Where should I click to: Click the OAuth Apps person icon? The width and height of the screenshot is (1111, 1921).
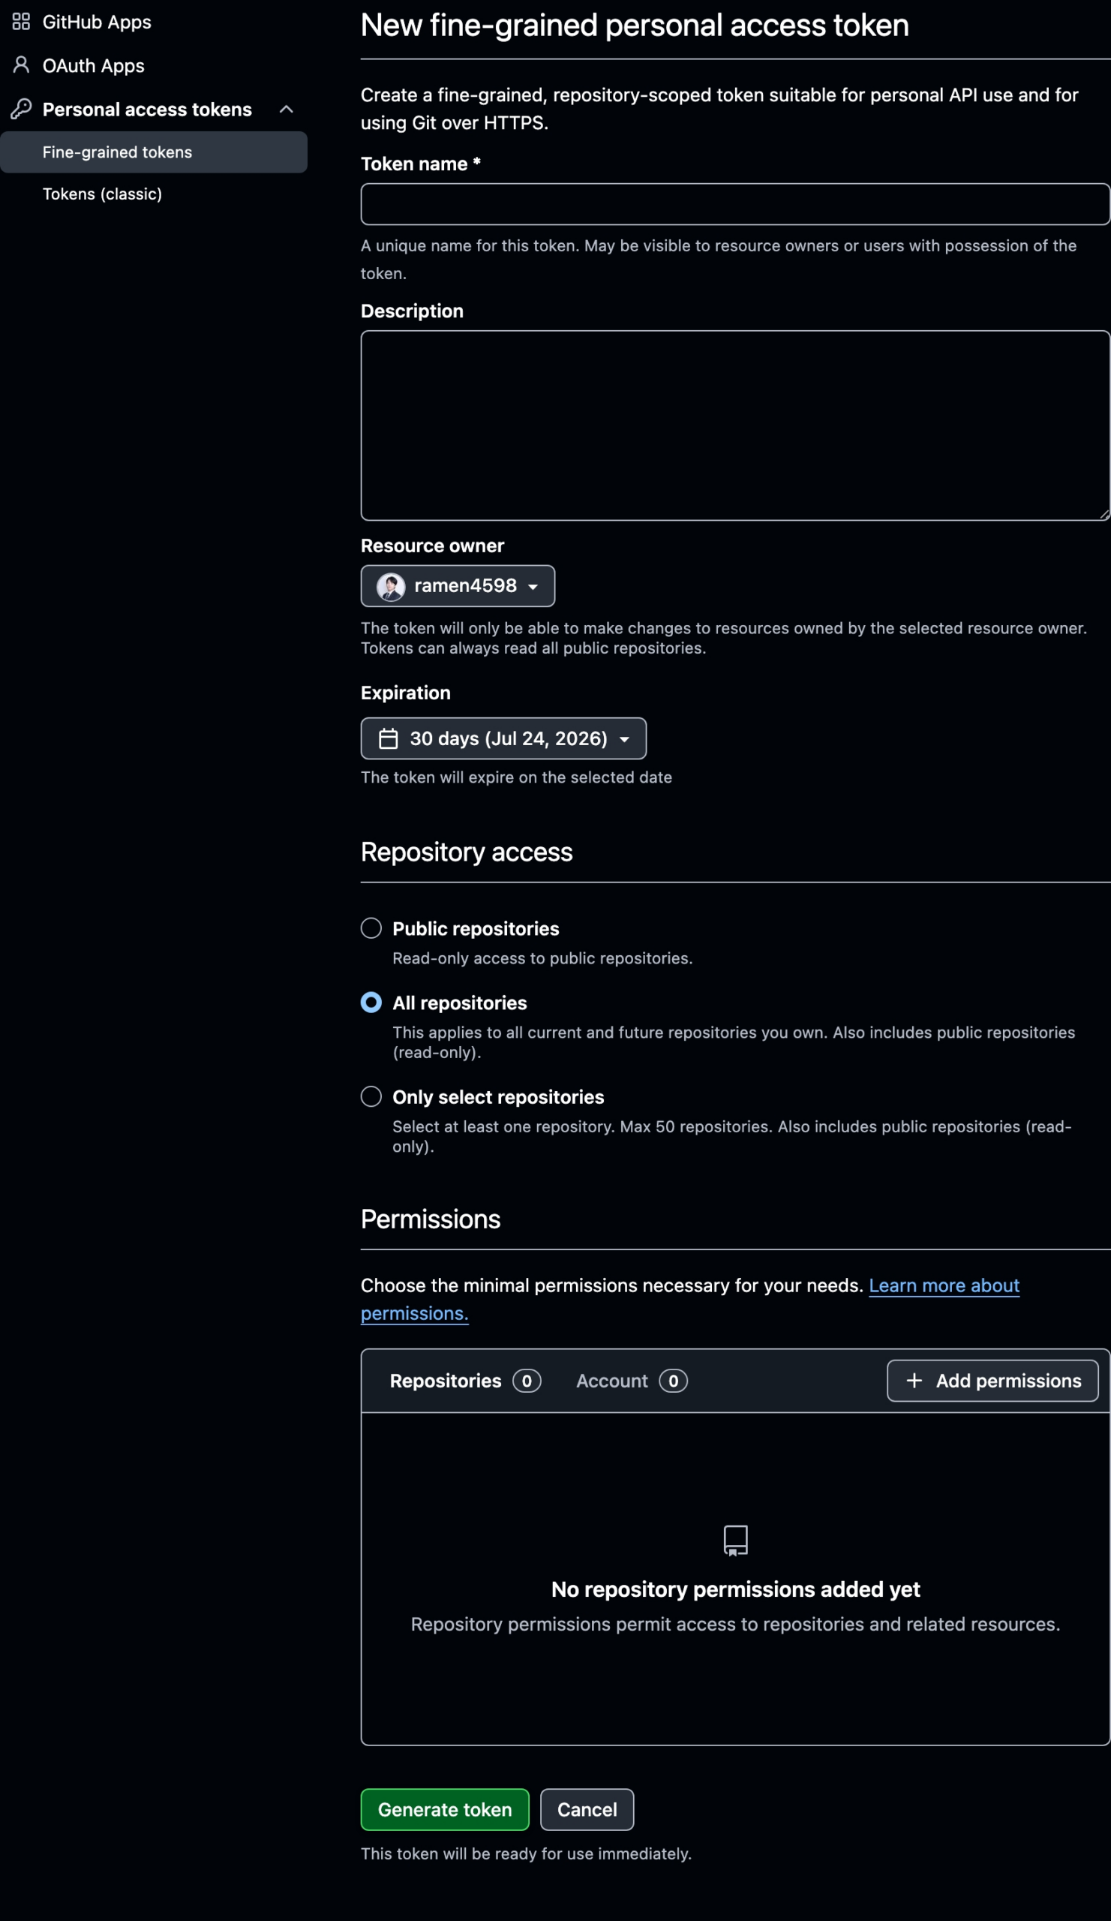pos(21,65)
